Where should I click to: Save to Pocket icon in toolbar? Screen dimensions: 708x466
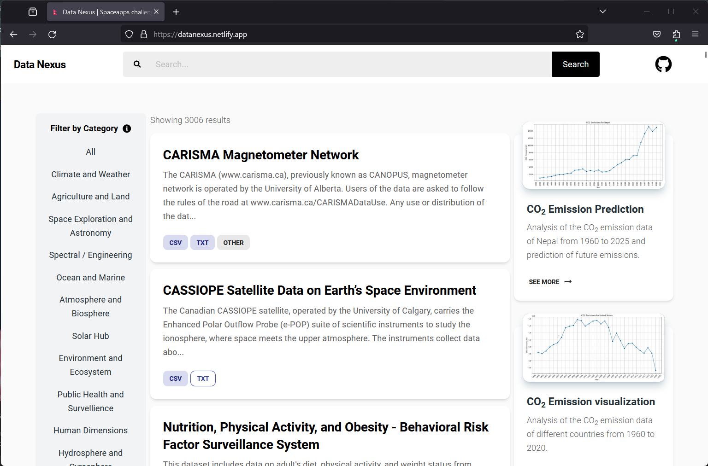[x=657, y=34]
